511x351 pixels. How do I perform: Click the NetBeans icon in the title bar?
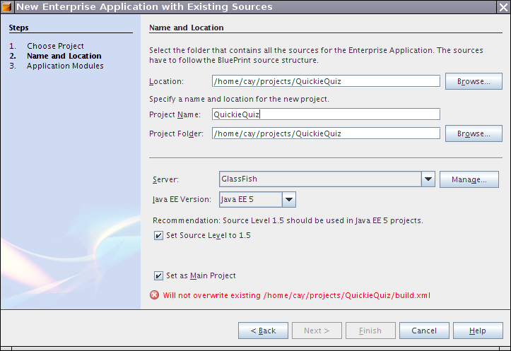point(8,7)
